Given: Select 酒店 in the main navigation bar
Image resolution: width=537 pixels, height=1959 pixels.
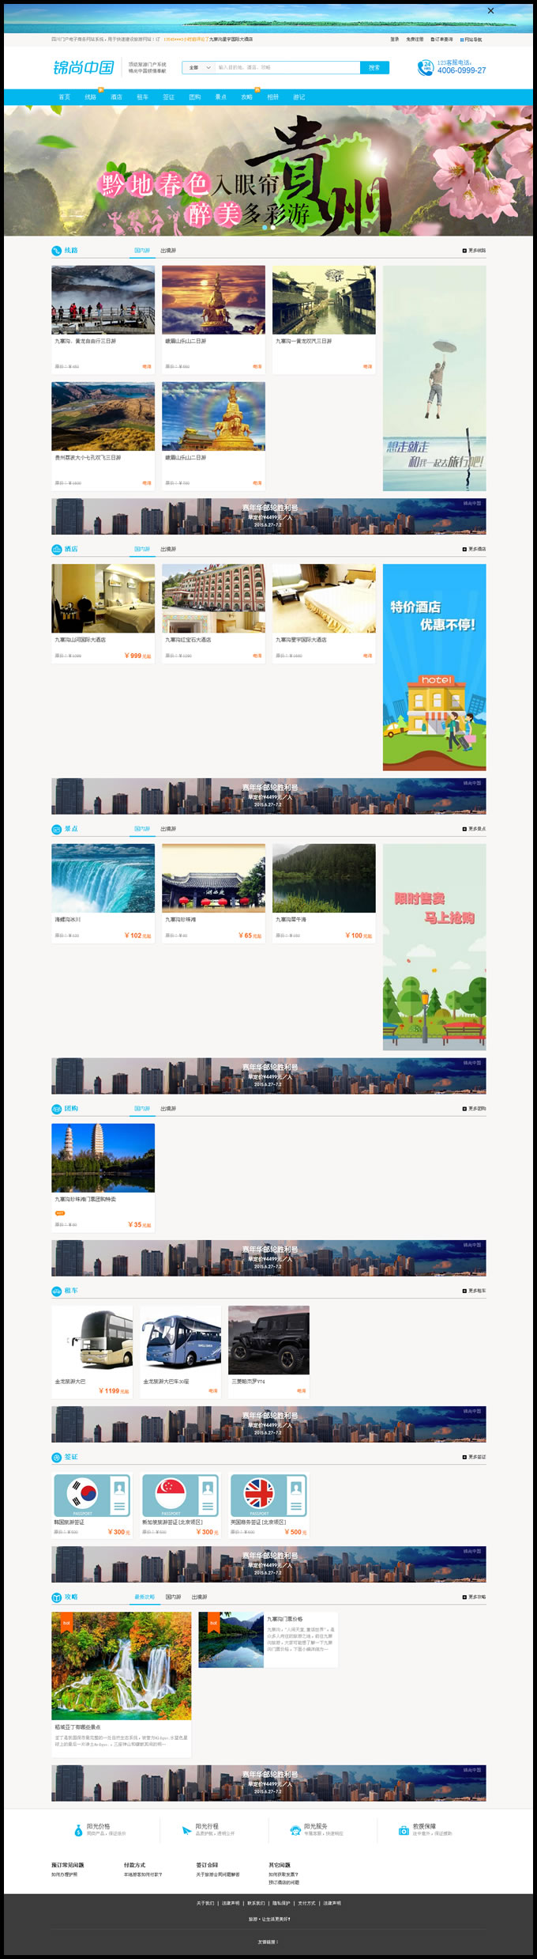Looking at the screenshot, I should pos(116,97).
